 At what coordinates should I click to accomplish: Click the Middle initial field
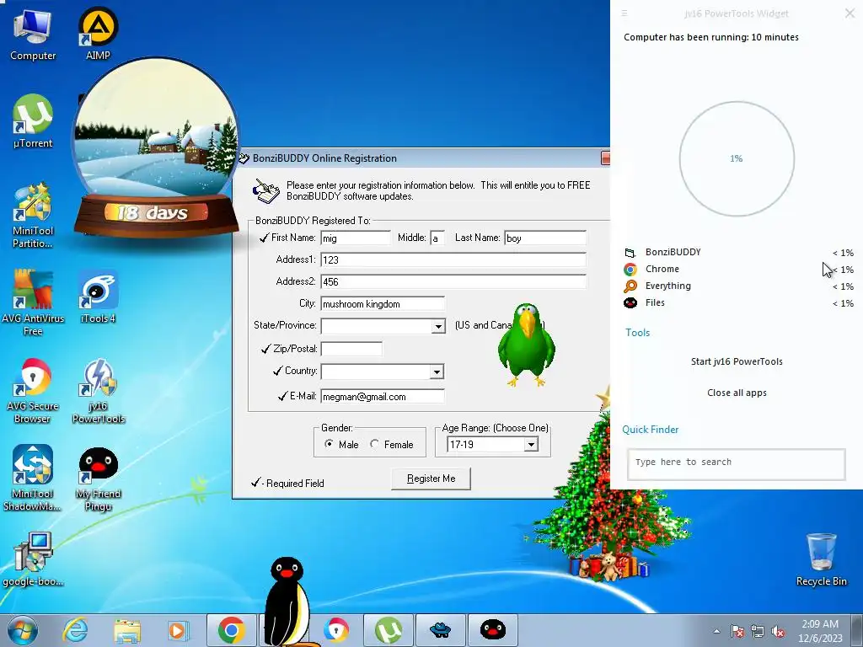click(x=437, y=238)
